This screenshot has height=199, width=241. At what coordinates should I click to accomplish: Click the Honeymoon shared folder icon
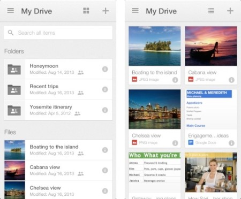click(x=14, y=70)
